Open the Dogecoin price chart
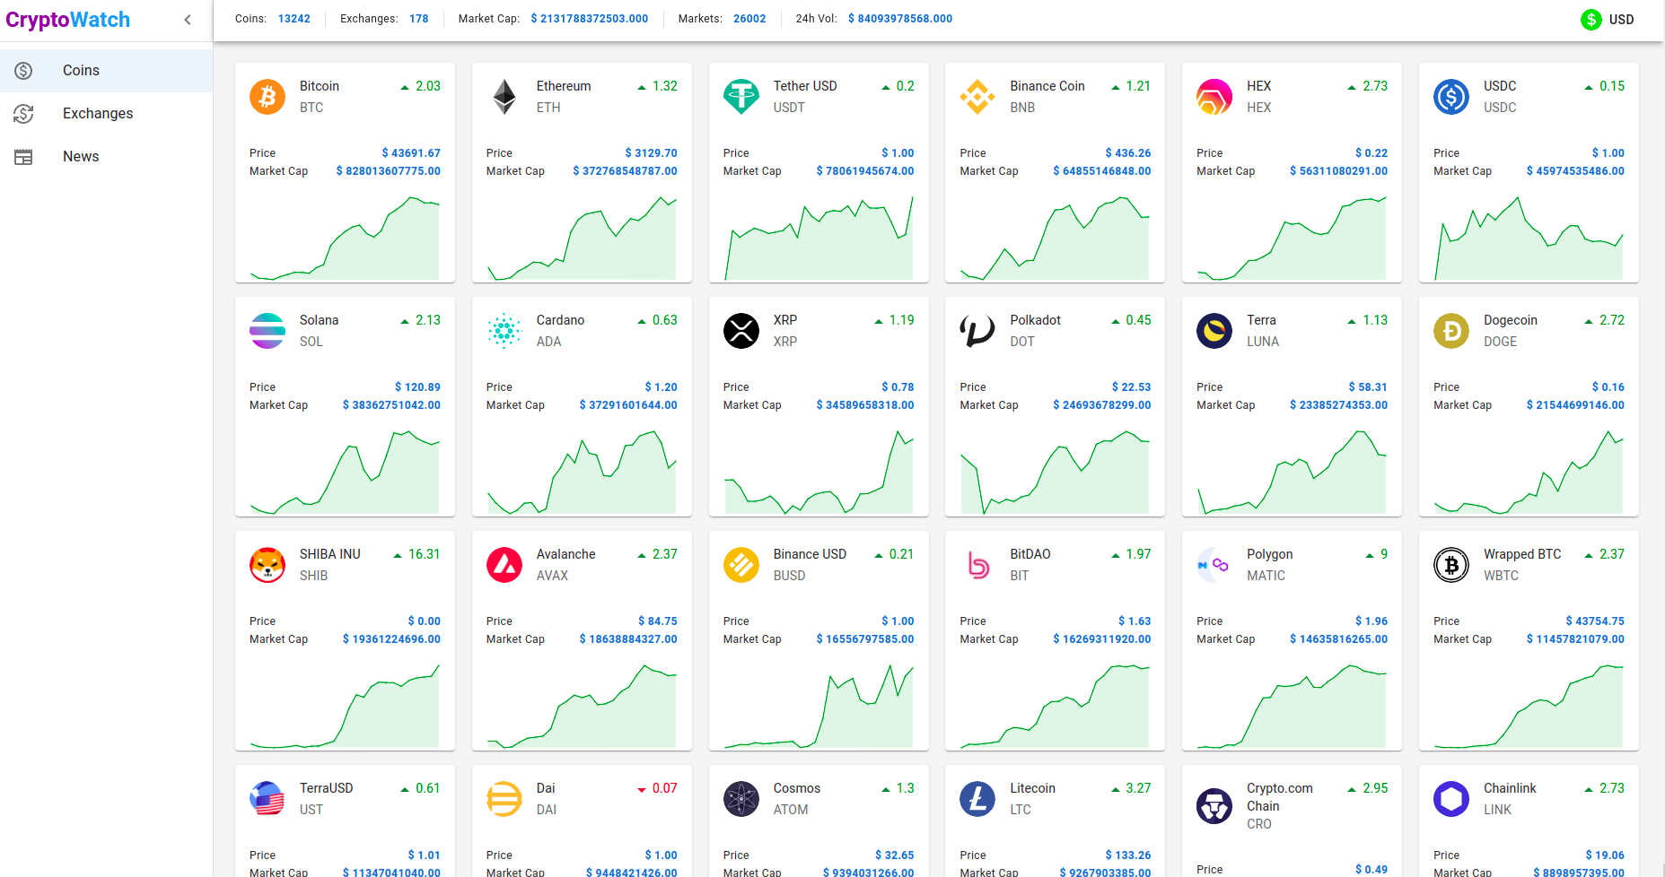The height and width of the screenshot is (877, 1665). [x=1529, y=471]
